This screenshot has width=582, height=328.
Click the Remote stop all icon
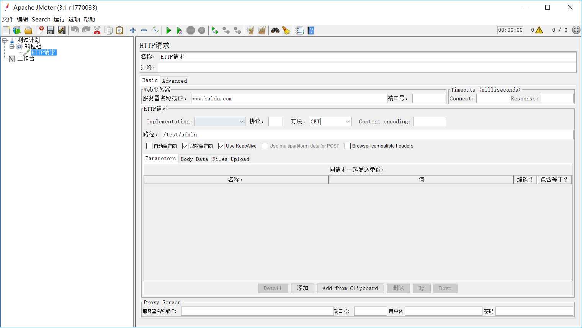pos(226,30)
